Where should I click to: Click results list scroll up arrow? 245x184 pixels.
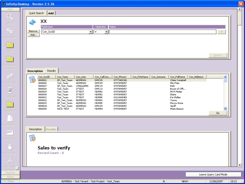tap(225, 77)
